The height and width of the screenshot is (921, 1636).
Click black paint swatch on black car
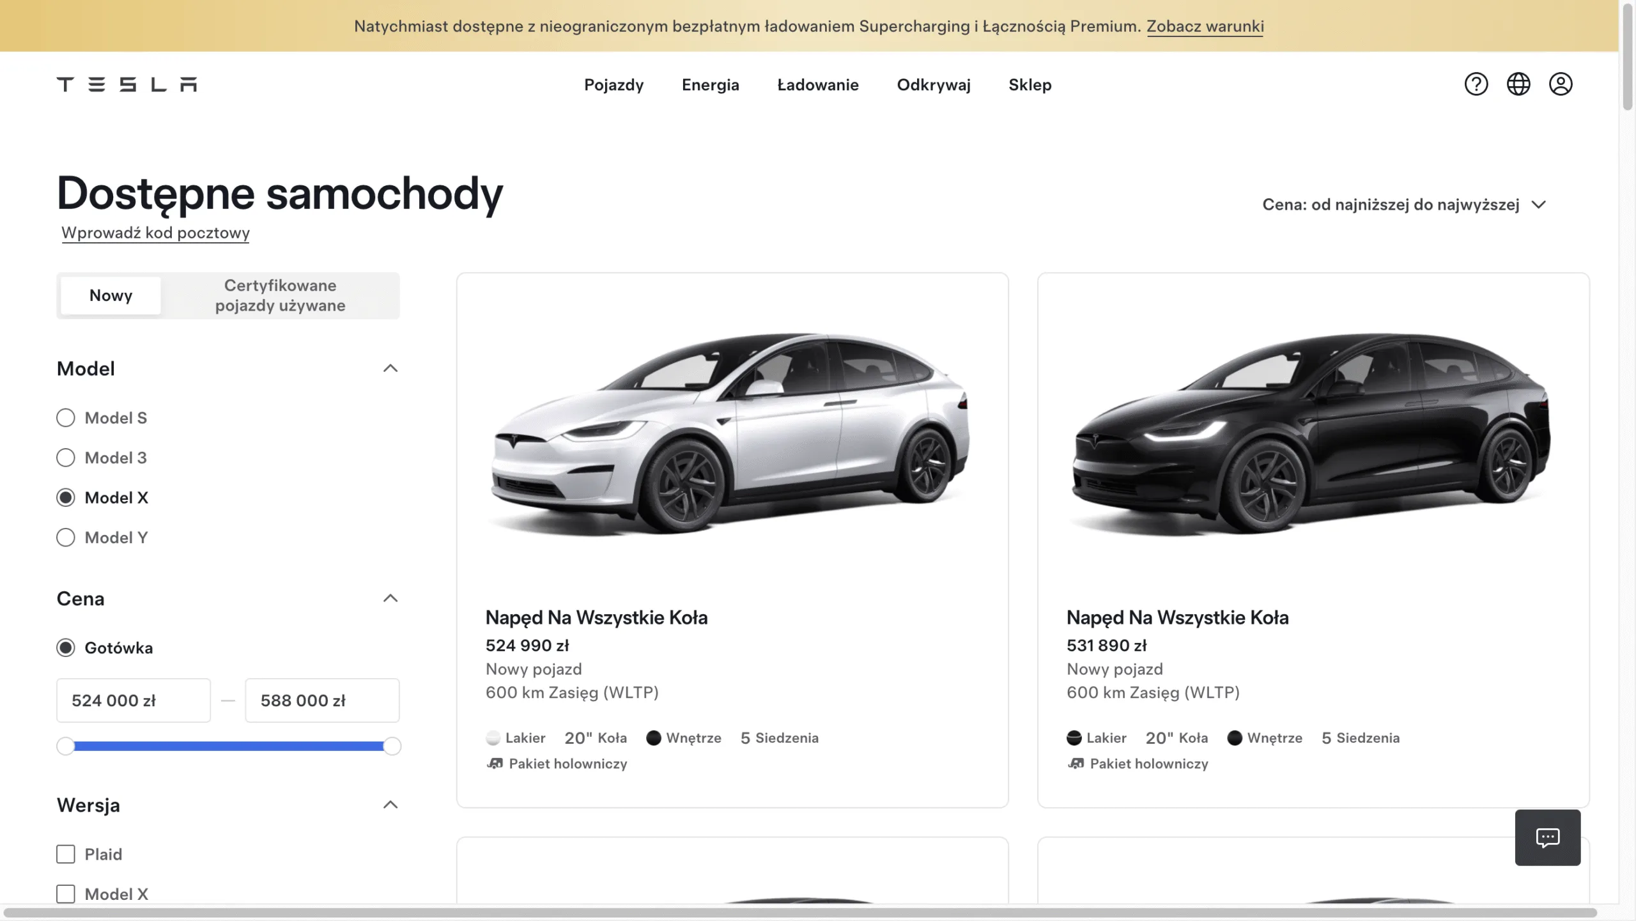coord(1074,738)
